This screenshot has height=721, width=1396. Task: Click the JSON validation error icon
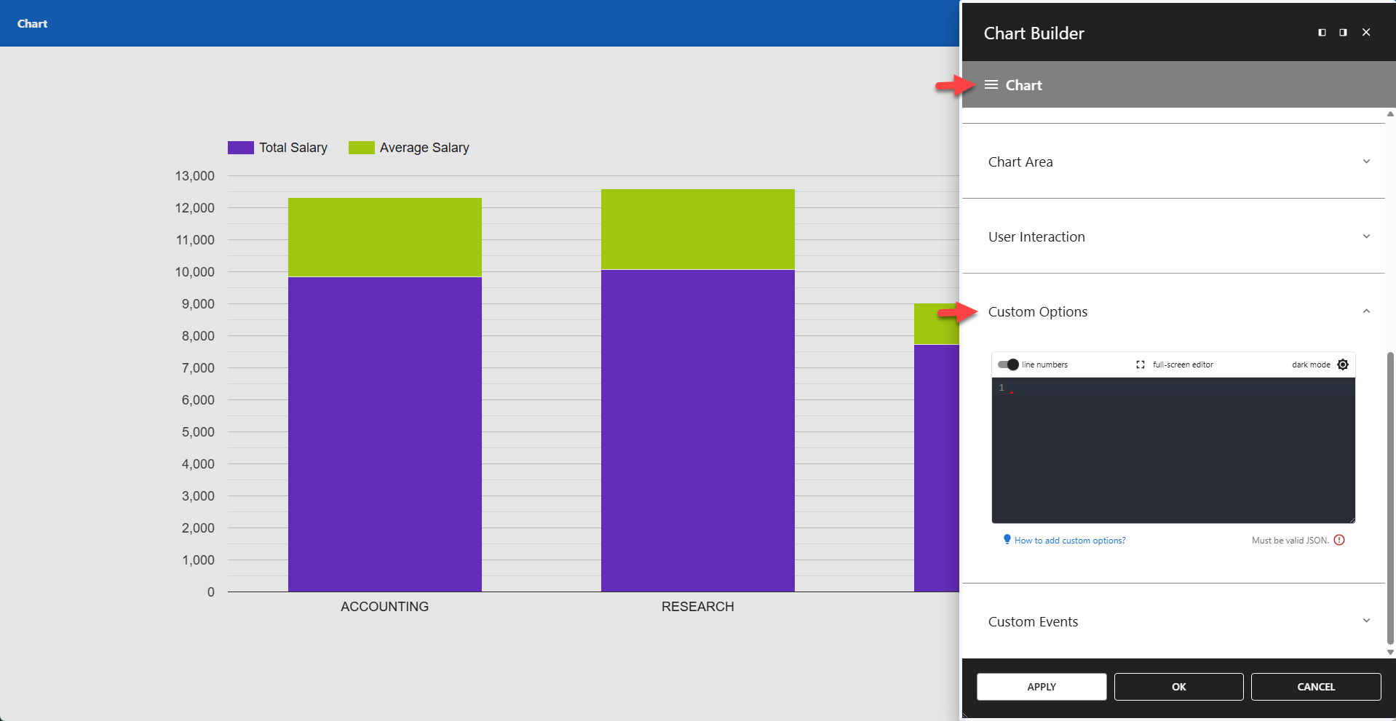[1340, 540]
